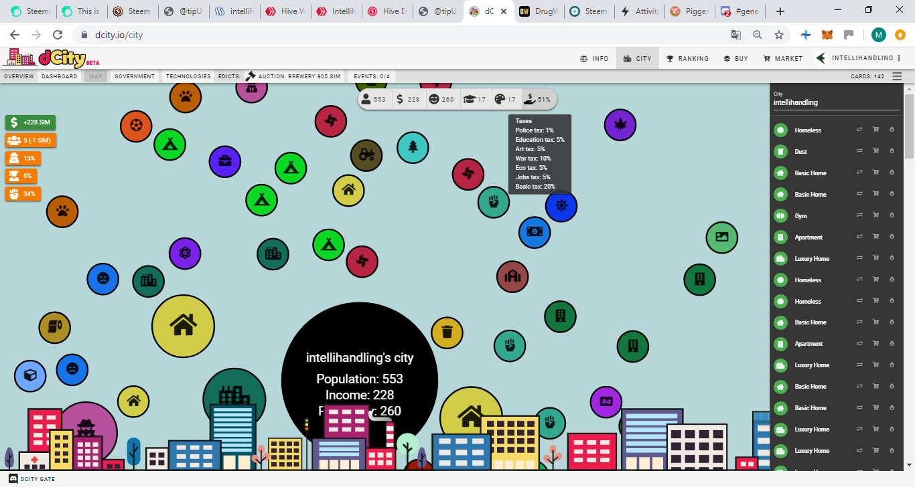Click the large yellow house bubble on map
This screenshot has width=915, height=487.
[183, 326]
